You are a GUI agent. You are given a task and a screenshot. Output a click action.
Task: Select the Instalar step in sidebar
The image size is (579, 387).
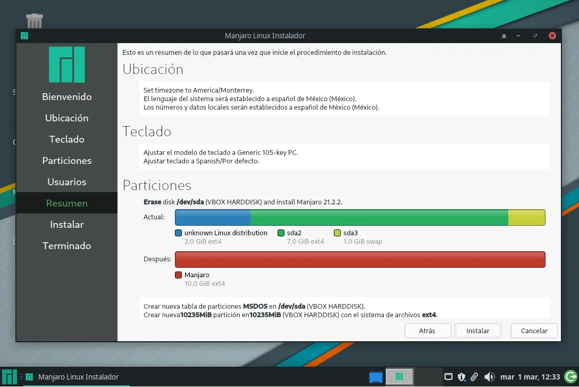click(67, 224)
